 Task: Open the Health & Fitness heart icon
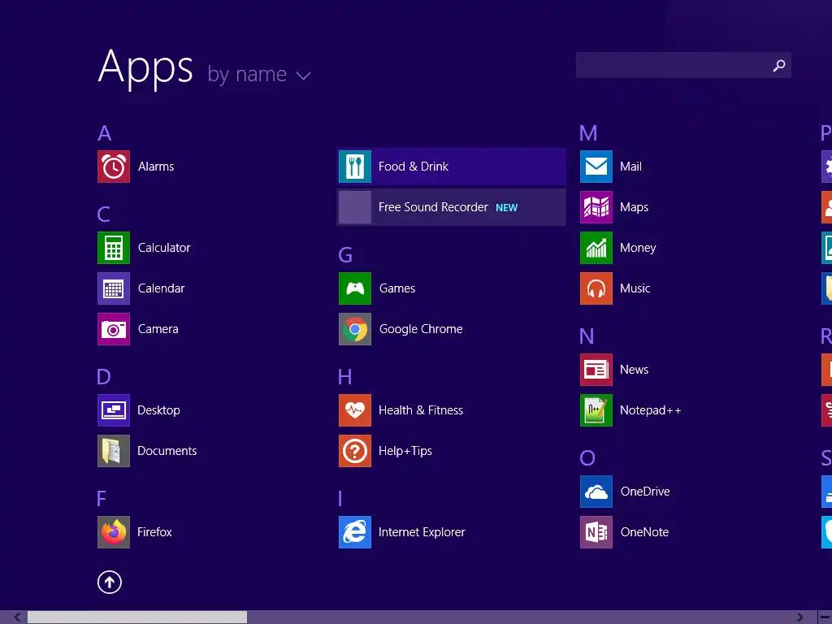(x=355, y=410)
